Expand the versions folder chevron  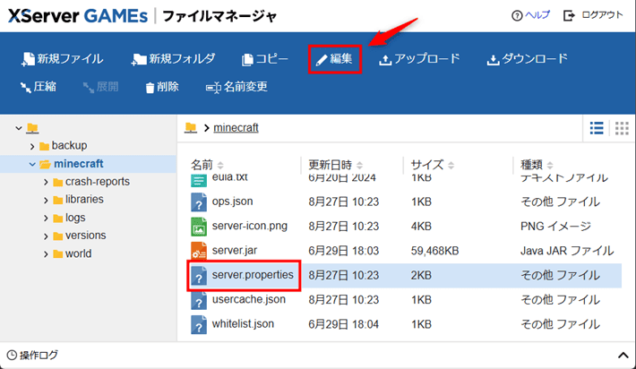point(46,236)
